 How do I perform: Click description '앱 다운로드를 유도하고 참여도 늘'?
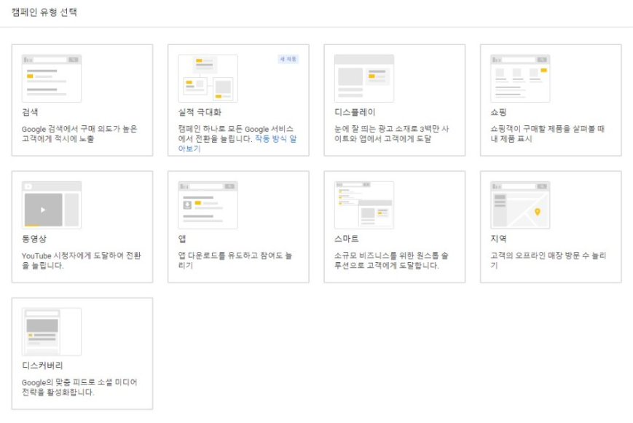235,256
